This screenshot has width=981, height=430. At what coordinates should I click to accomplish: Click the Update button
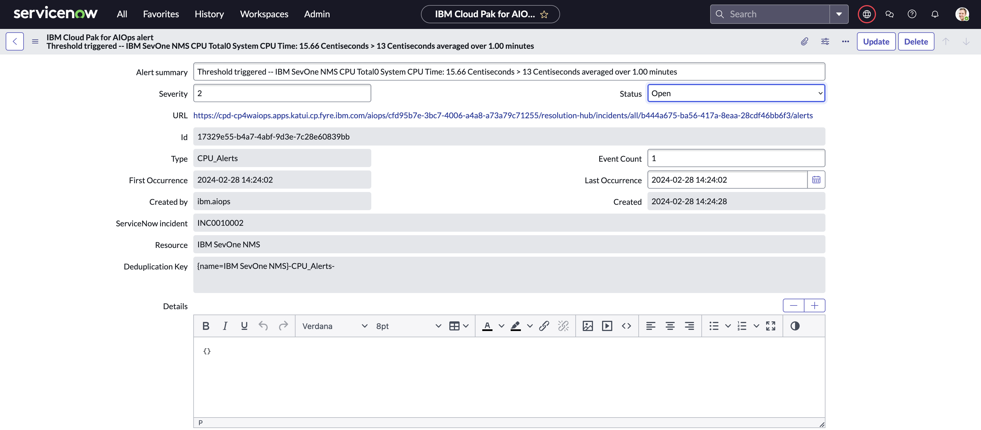(875, 41)
